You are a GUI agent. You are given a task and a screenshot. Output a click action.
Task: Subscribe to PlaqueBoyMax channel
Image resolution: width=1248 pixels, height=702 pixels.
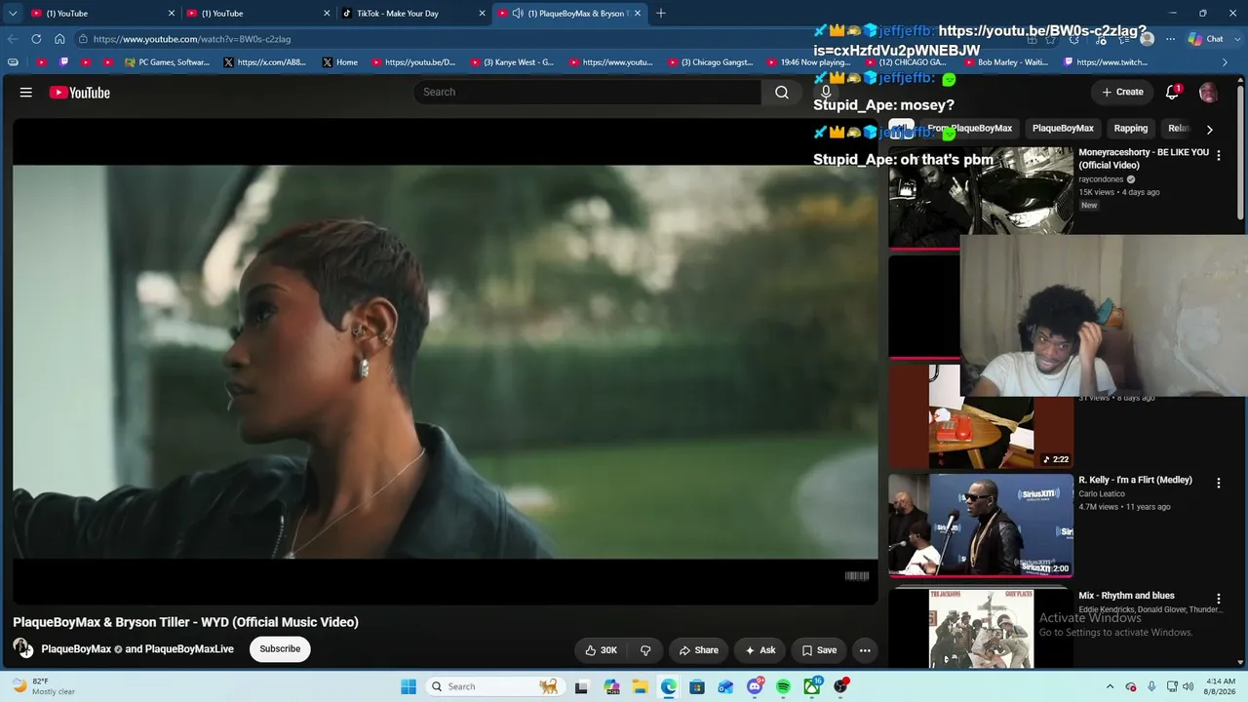point(280,649)
